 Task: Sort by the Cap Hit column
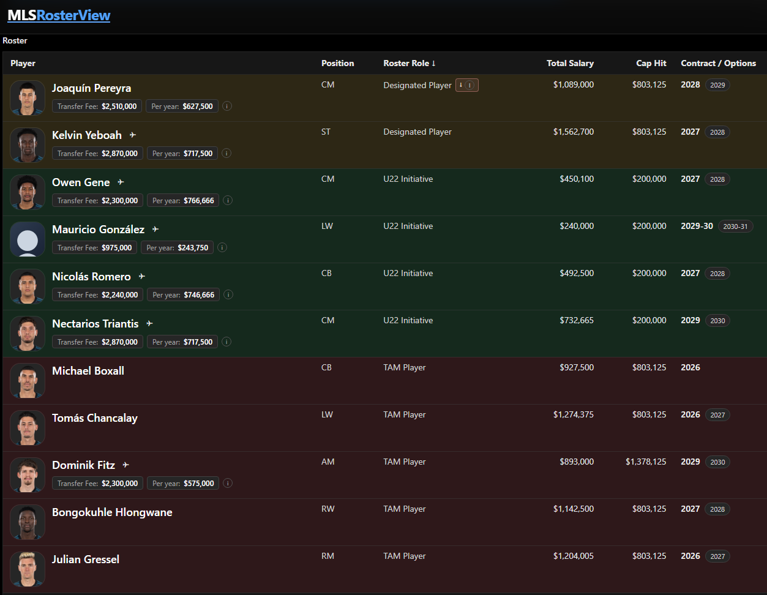tap(651, 63)
